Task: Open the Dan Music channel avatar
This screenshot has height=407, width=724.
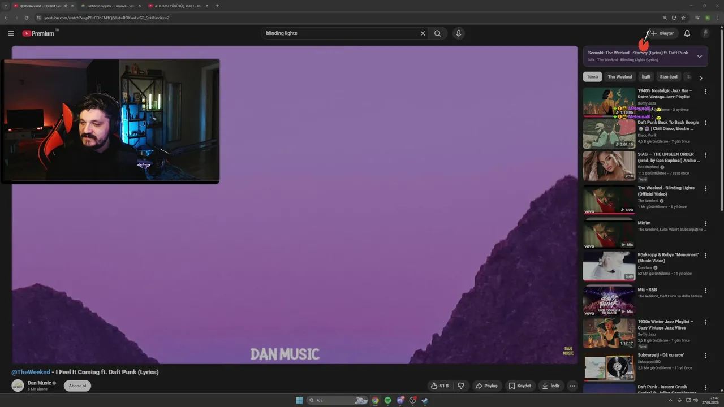Action: 18,386
